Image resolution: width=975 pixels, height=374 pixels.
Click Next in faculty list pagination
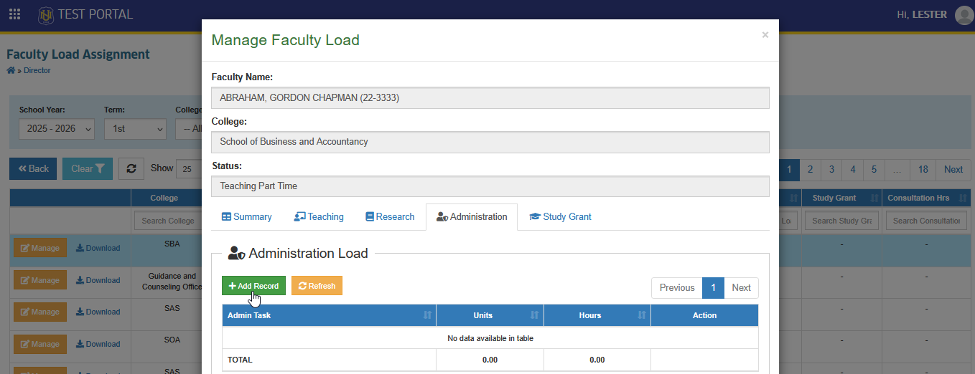tap(953, 169)
